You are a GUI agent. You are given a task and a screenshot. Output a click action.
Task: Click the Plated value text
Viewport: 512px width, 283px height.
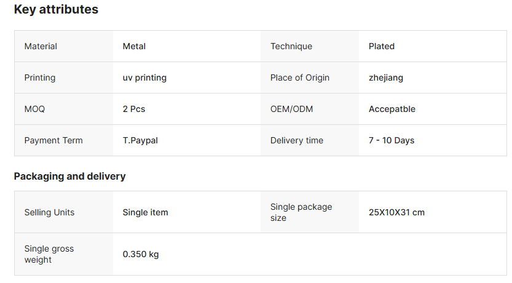coord(382,46)
